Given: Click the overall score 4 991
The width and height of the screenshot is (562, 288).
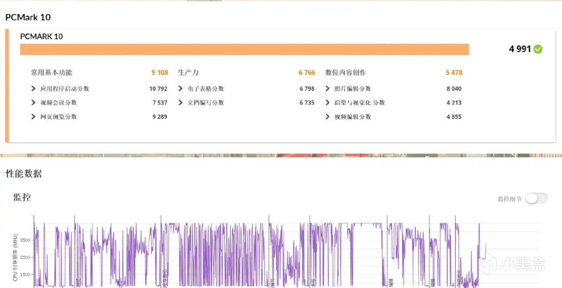Looking at the screenshot, I should pyautogui.click(x=520, y=49).
